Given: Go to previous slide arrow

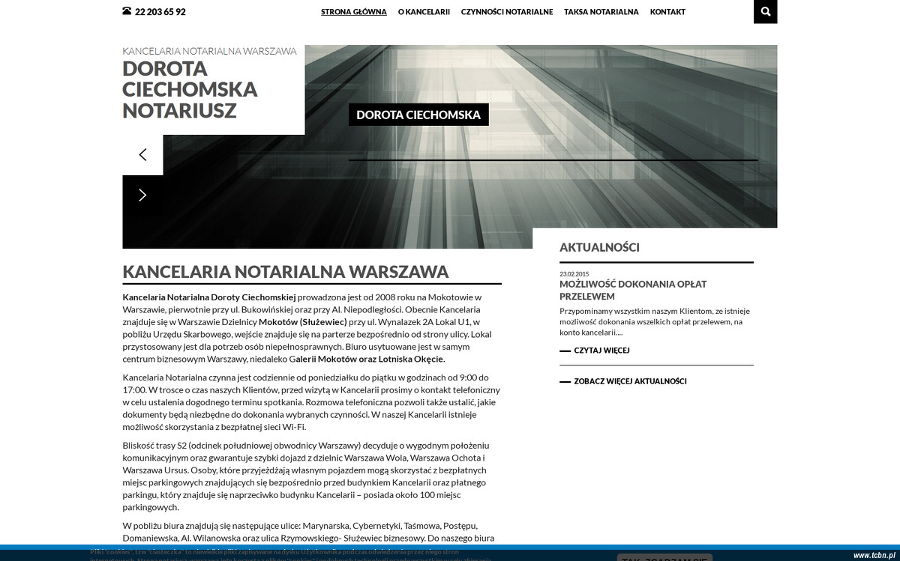Looking at the screenshot, I should coord(142,155).
